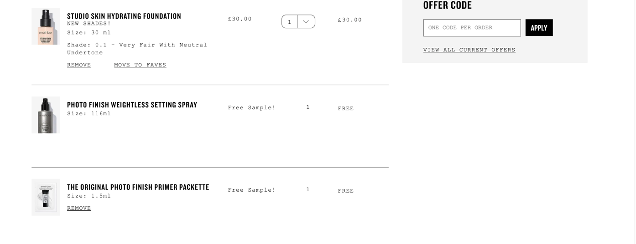The image size is (636, 244).
Task: Open the Photo Finish Setting Spray bottle image
Action: 46,115
